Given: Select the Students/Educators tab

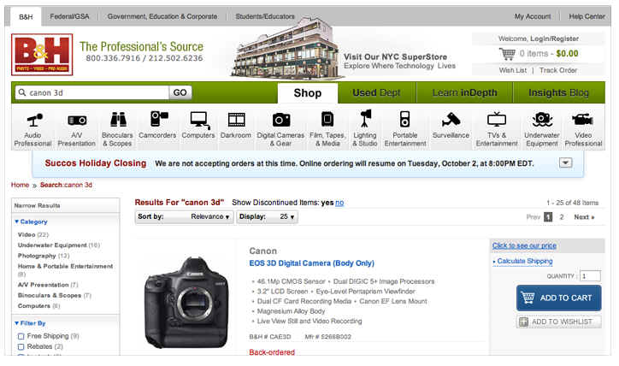Looking at the screenshot, I should click(265, 16).
